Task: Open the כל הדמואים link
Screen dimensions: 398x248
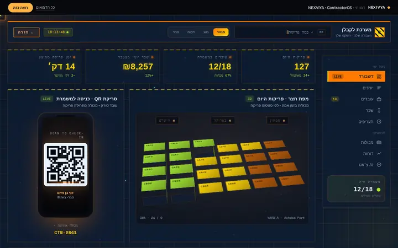Action: tap(45, 8)
